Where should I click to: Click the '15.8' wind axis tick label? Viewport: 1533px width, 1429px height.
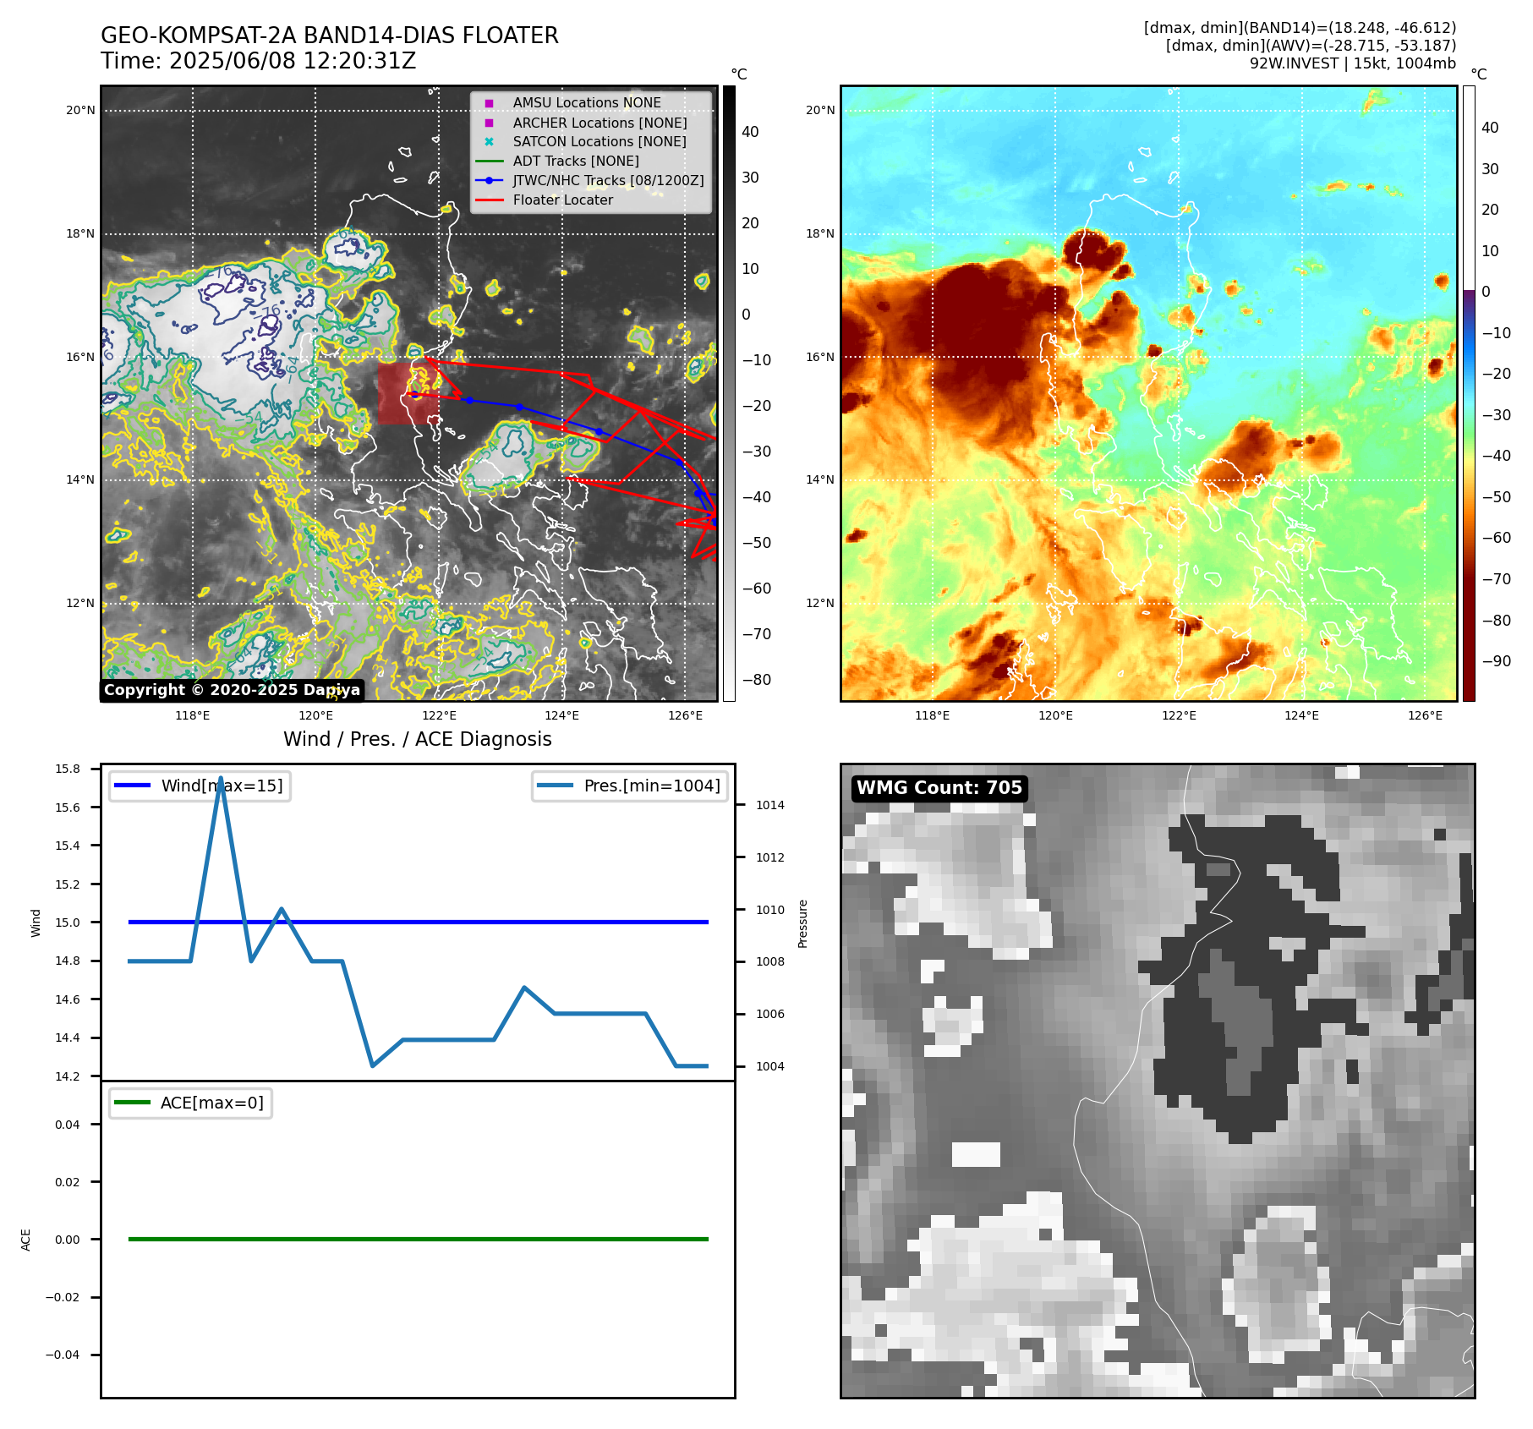point(68,769)
